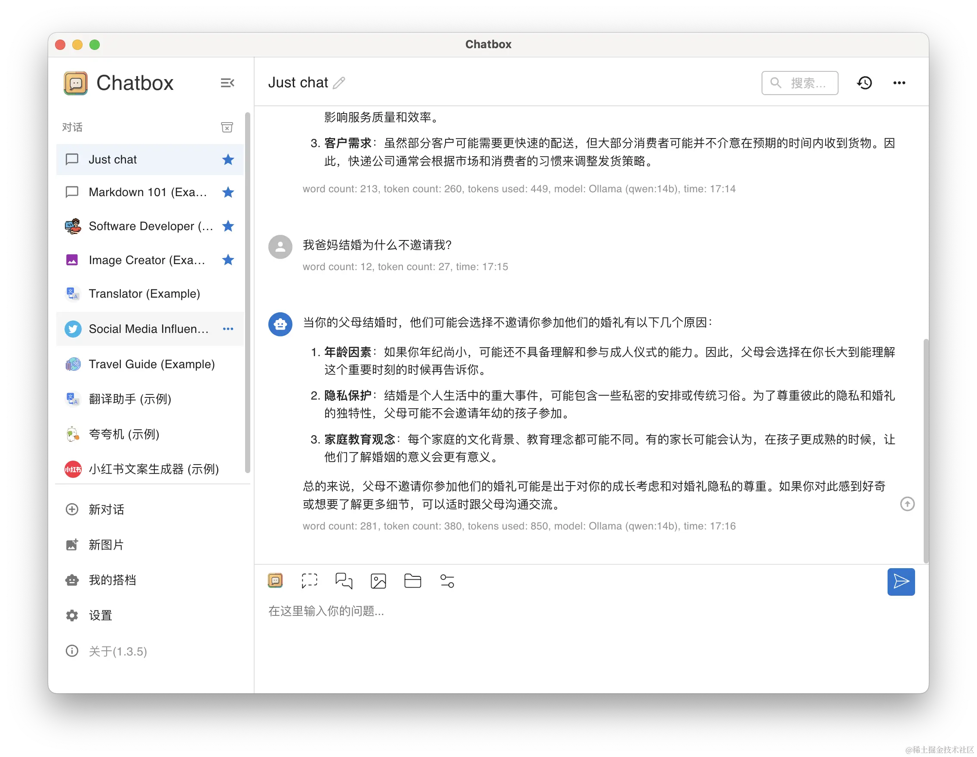
Task: Open the three-dot menu in chat header
Action: (x=899, y=83)
